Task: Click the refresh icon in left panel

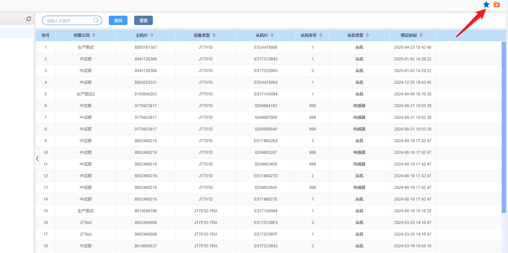Action: [x=29, y=19]
